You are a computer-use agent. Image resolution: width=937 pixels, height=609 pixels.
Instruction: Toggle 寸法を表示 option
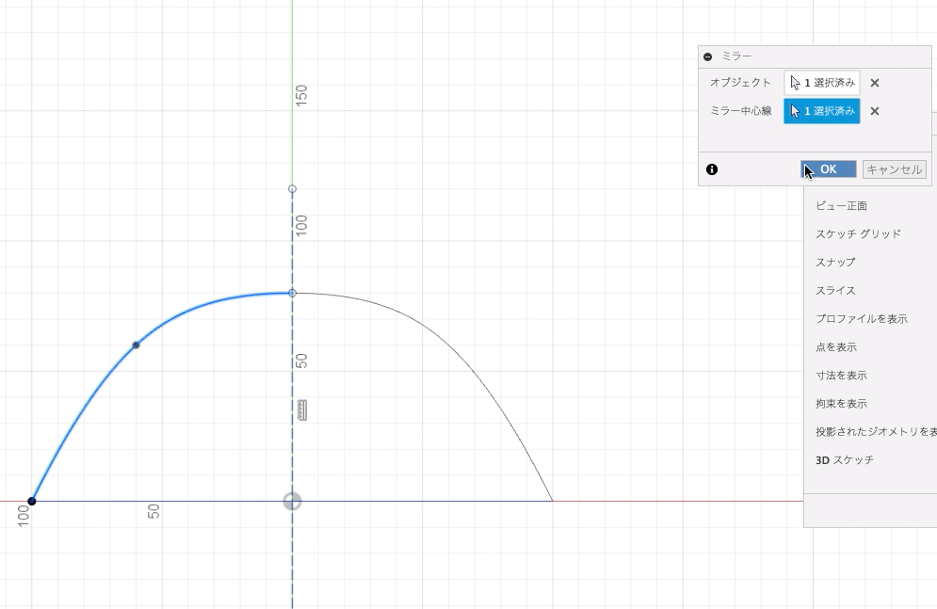tap(841, 376)
